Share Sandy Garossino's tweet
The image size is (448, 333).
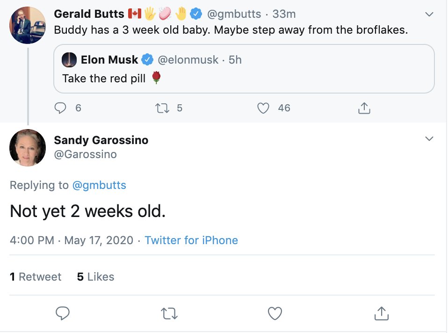381,313
